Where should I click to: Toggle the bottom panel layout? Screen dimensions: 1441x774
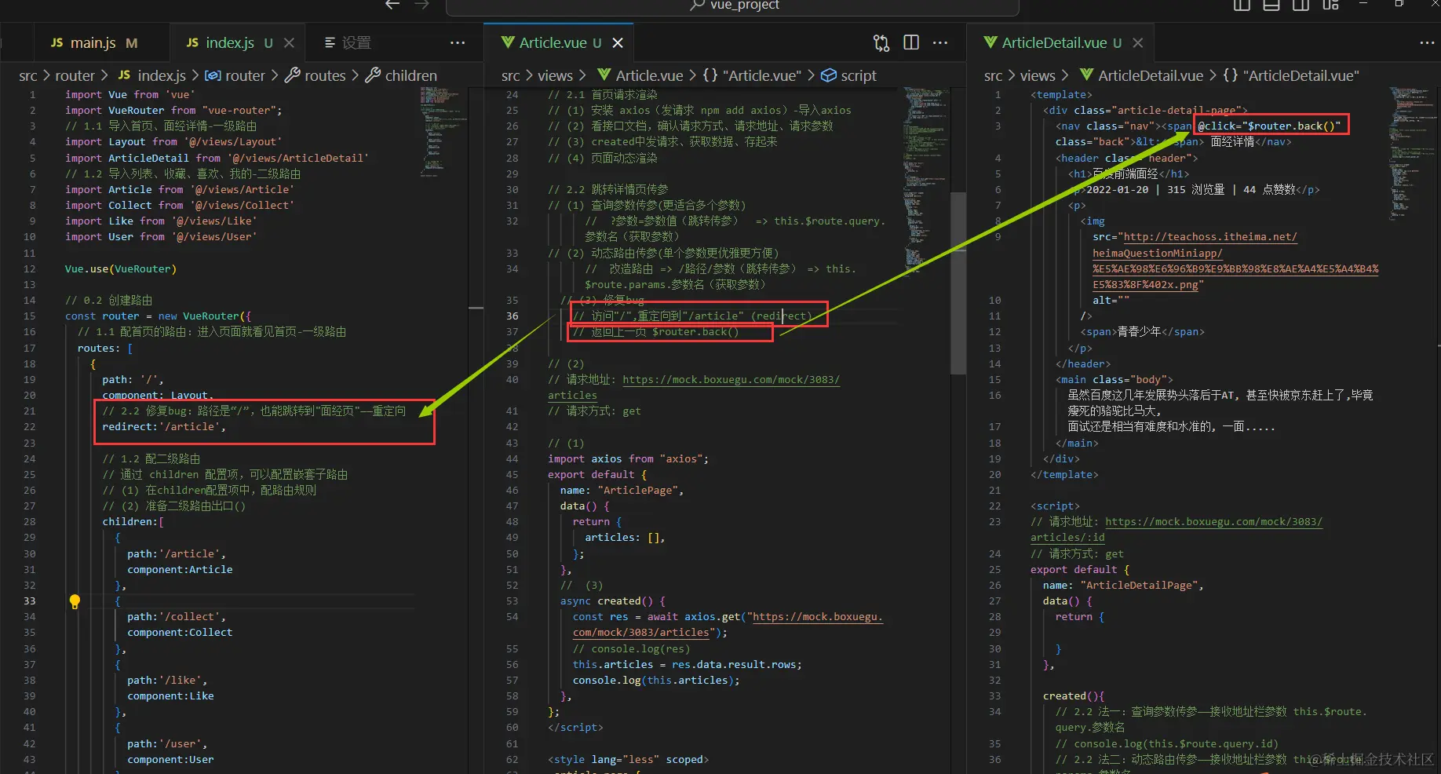1271,5
